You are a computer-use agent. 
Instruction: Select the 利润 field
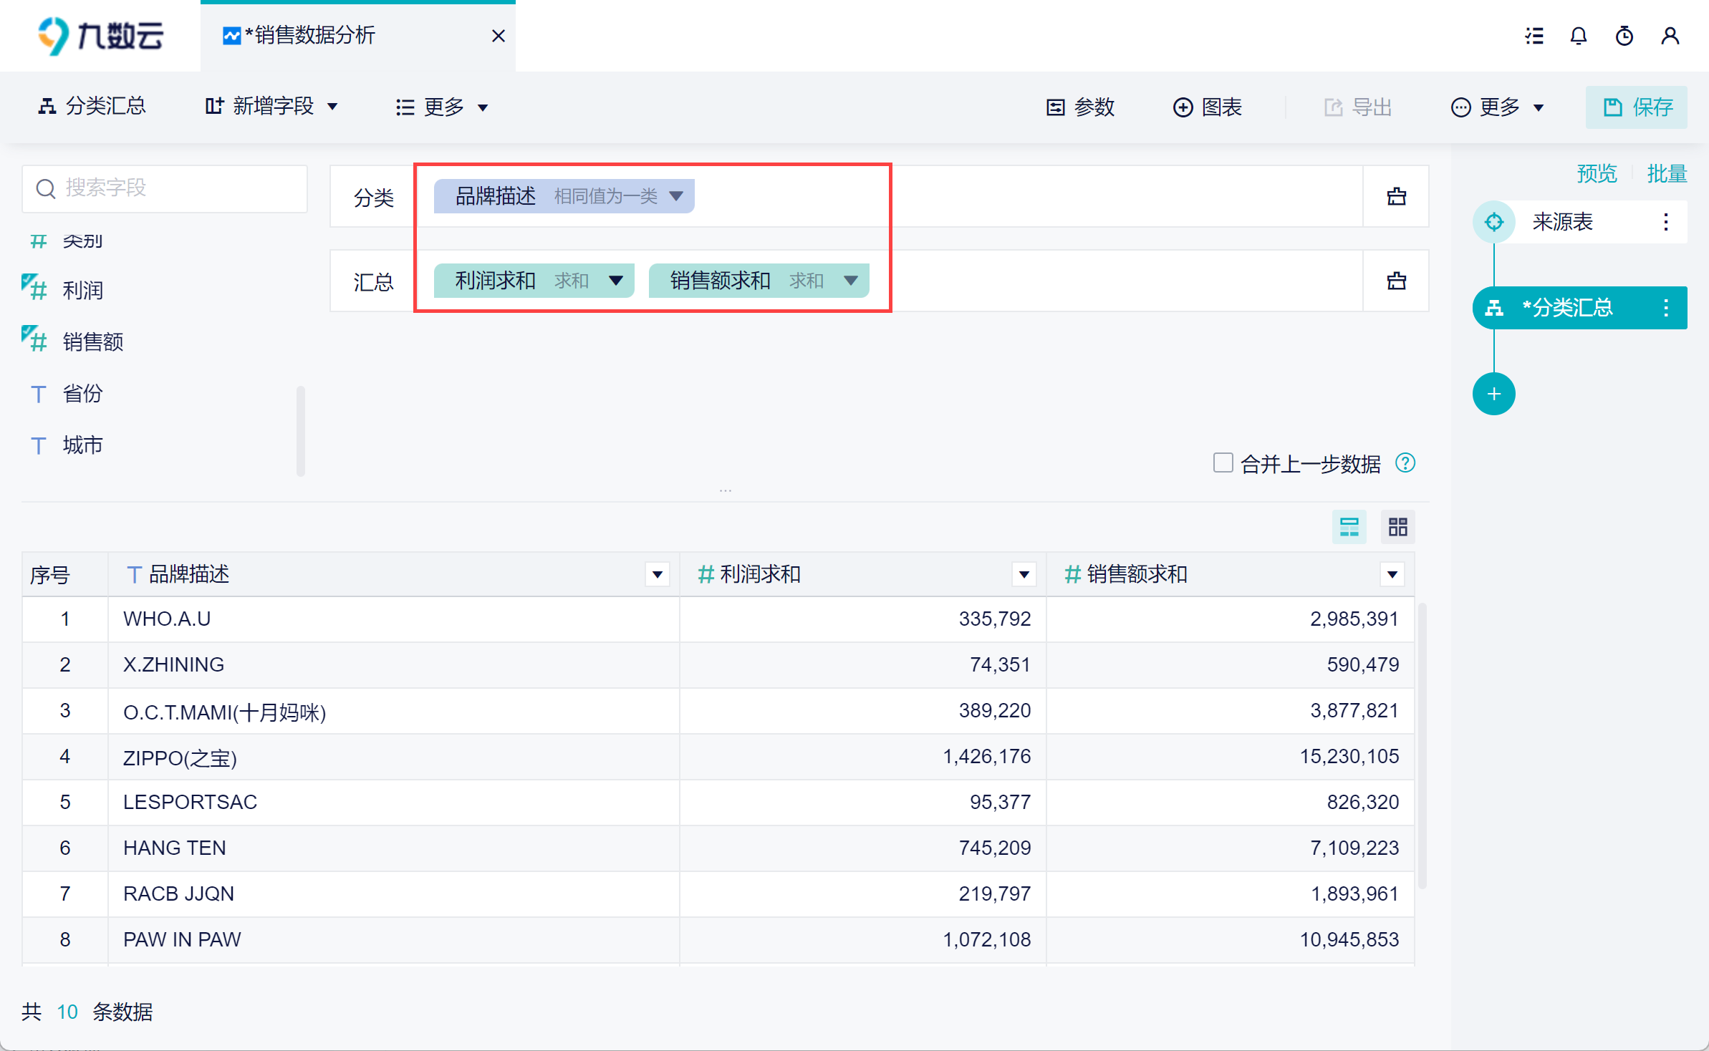coord(83,290)
